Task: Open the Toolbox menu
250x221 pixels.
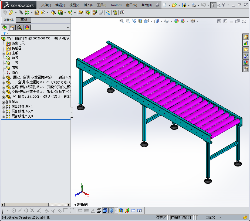Action: click(116, 5)
